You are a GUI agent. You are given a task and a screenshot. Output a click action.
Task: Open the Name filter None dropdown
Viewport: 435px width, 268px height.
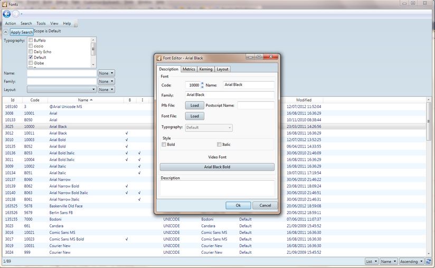106,73
